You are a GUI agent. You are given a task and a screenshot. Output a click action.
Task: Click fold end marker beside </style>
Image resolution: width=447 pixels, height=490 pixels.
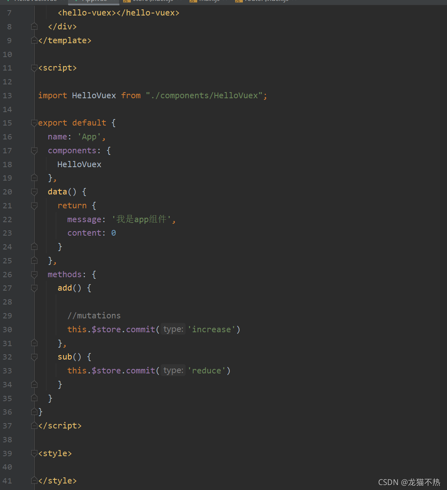(x=34, y=481)
